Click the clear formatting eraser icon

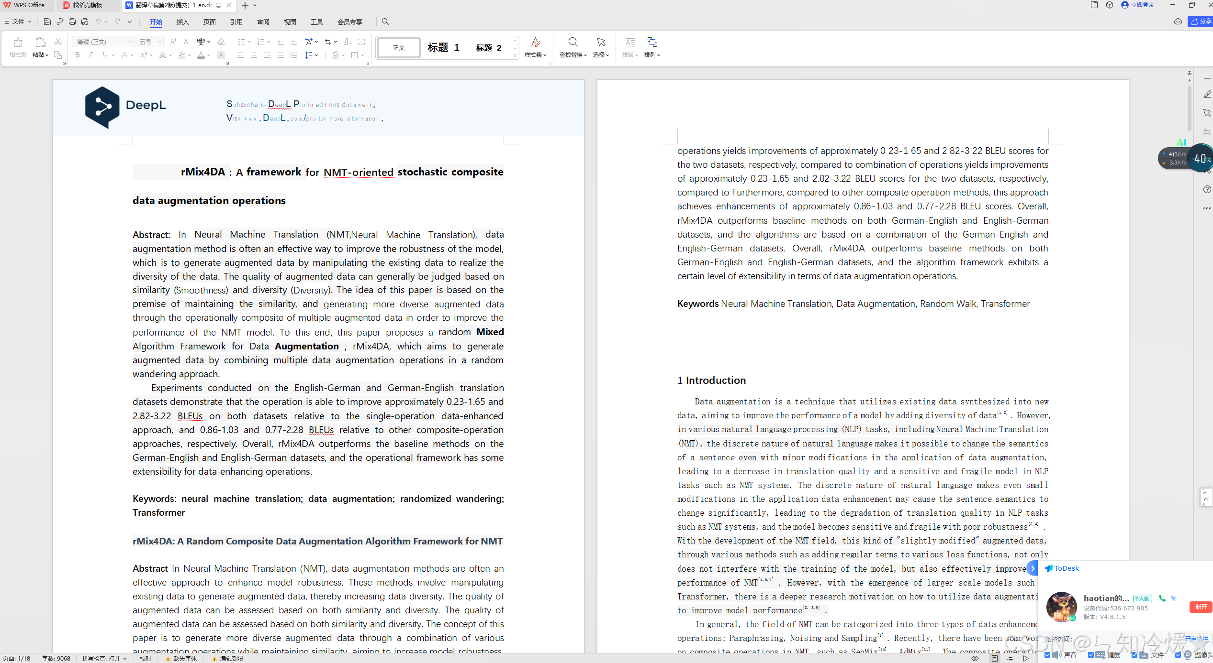pos(221,42)
